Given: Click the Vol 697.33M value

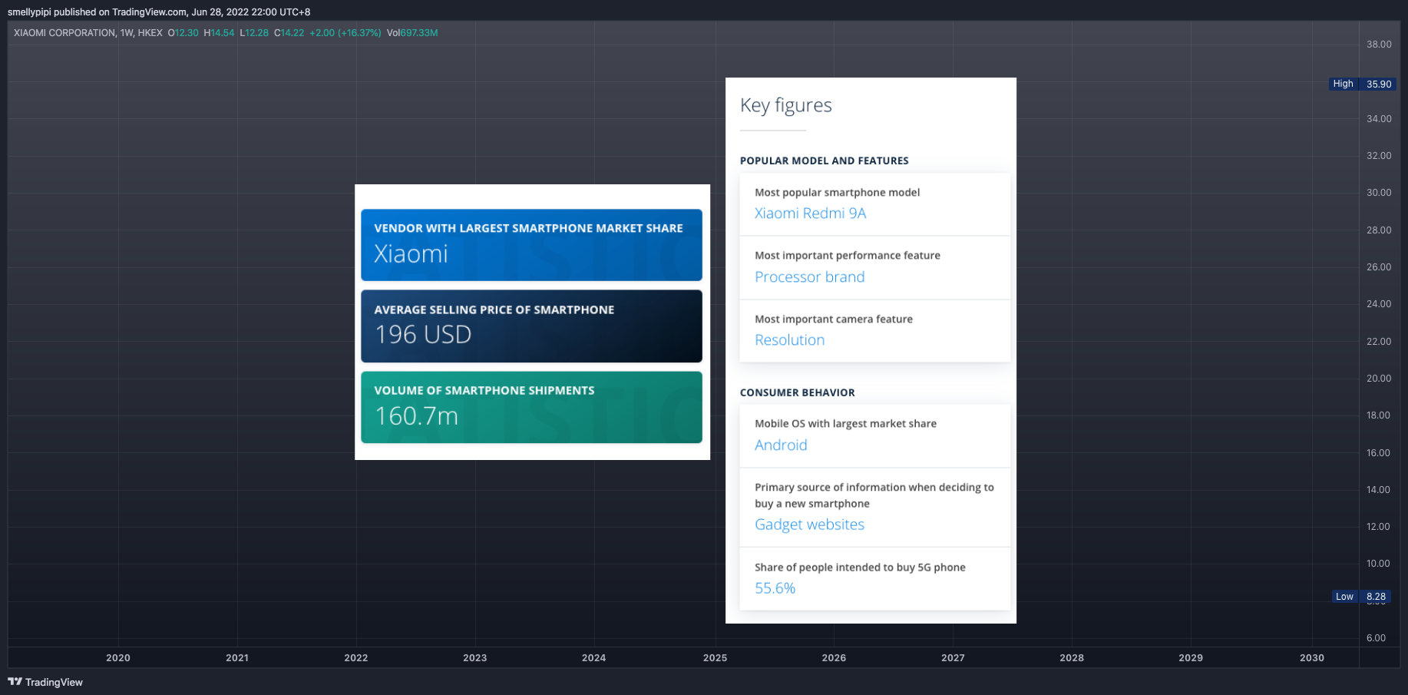Looking at the screenshot, I should pos(412,33).
